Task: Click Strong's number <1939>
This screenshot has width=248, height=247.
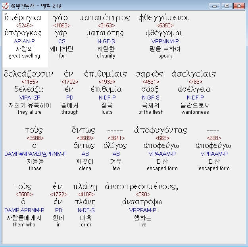Action: coord(107,82)
